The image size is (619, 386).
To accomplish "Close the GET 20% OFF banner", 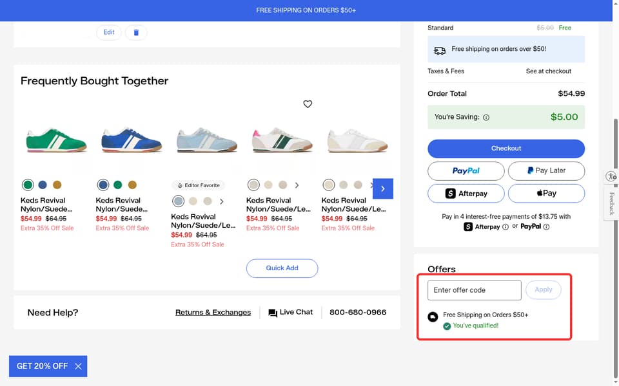I will tap(78, 366).
